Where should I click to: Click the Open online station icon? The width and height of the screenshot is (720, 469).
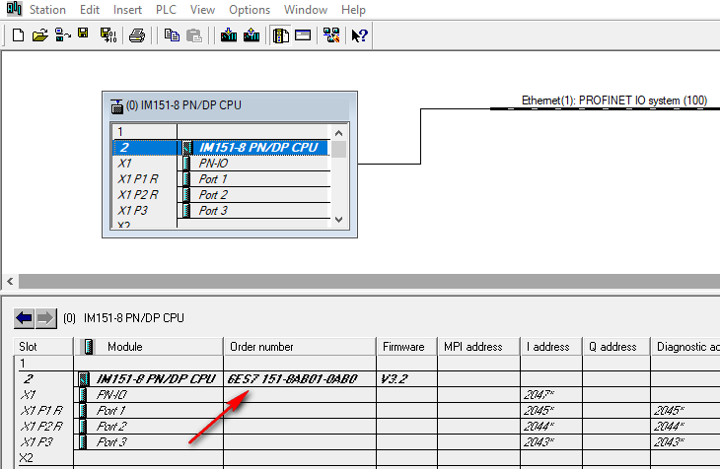click(x=62, y=34)
